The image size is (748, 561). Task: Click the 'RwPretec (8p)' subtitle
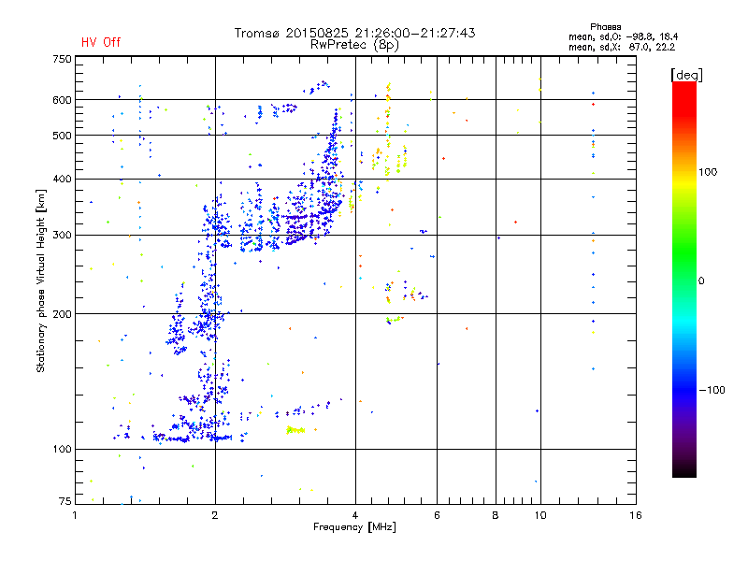pos(354,45)
